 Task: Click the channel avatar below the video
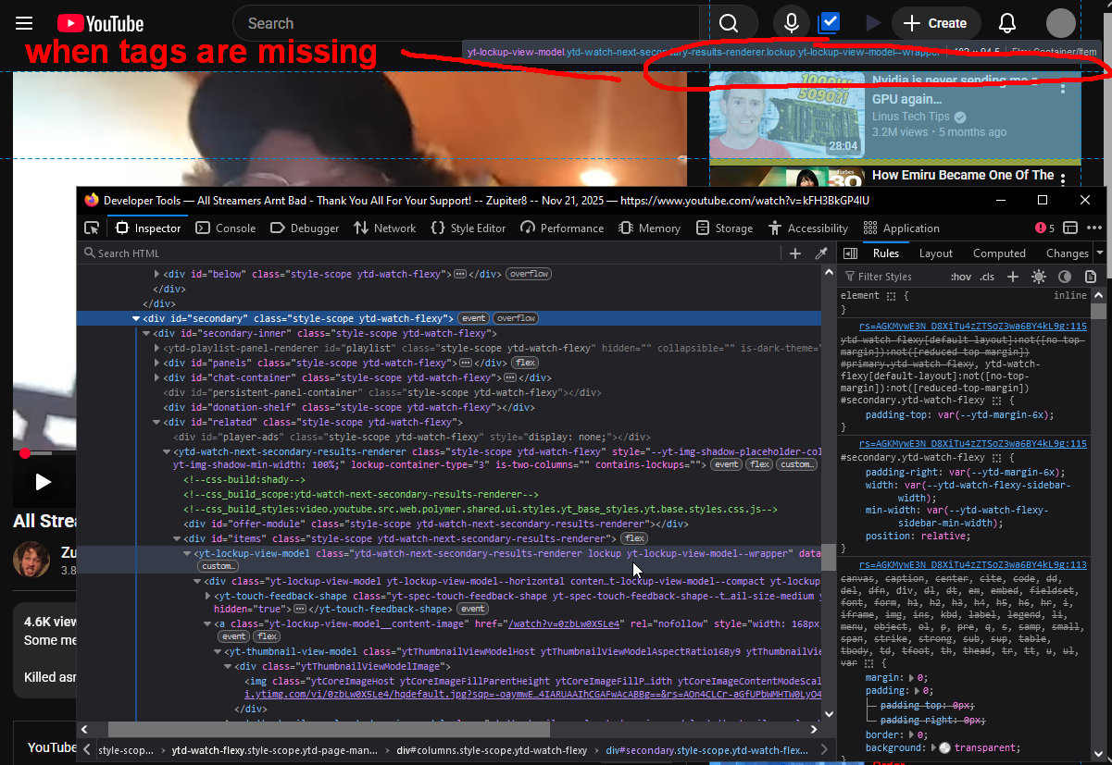click(31, 560)
